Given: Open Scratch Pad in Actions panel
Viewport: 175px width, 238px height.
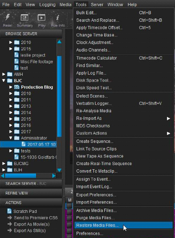Looking at the screenshot, I should coord(22,211).
